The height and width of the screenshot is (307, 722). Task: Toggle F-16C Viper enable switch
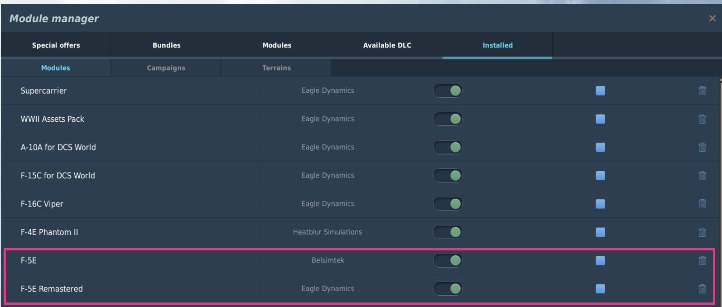point(448,204)
